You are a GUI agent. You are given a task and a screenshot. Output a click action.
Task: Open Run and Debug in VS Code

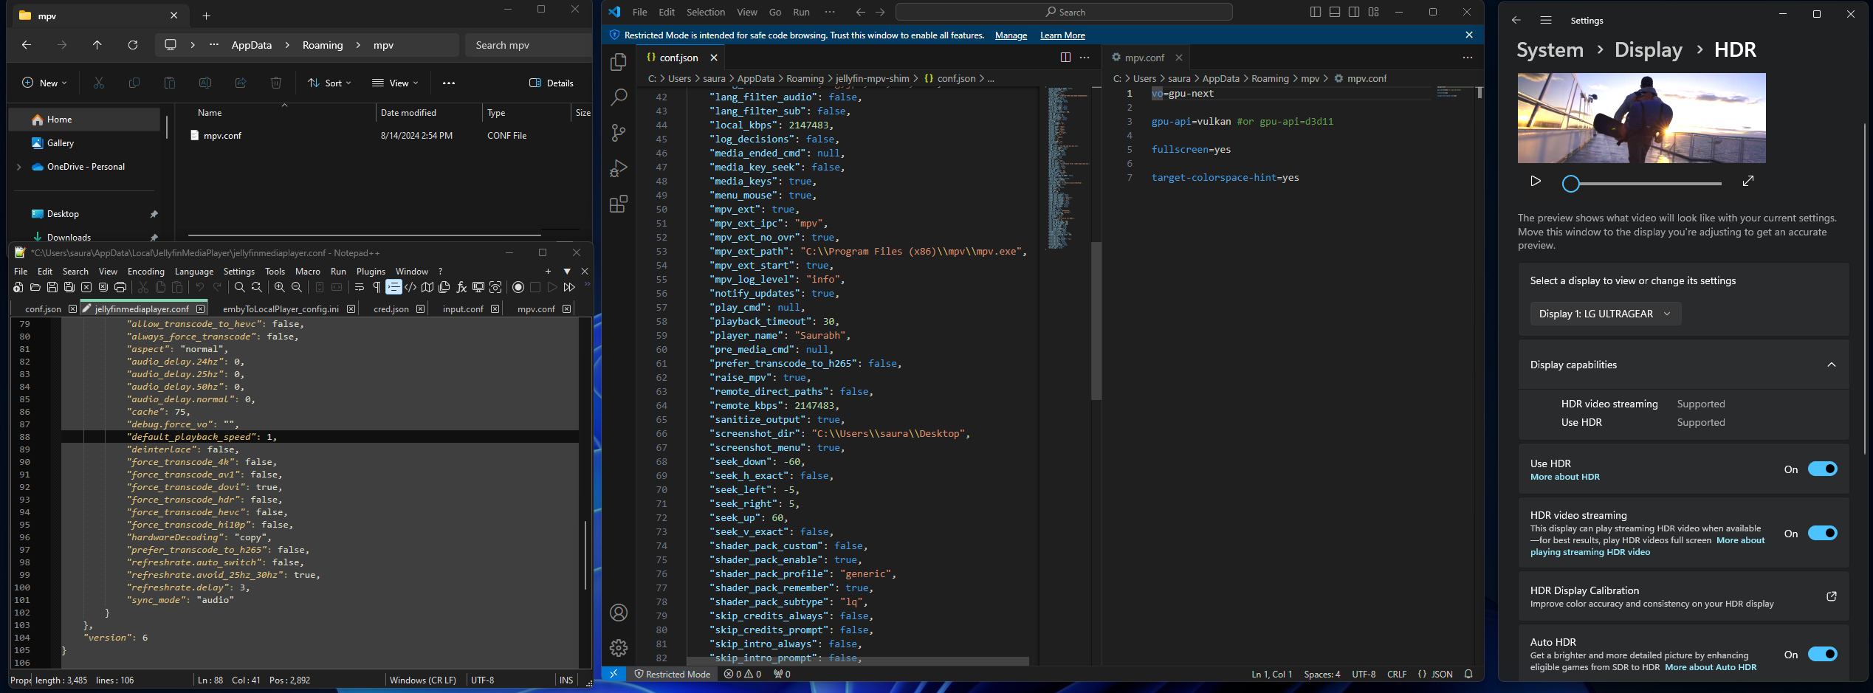pyautogui.click(x=619, y=168)
